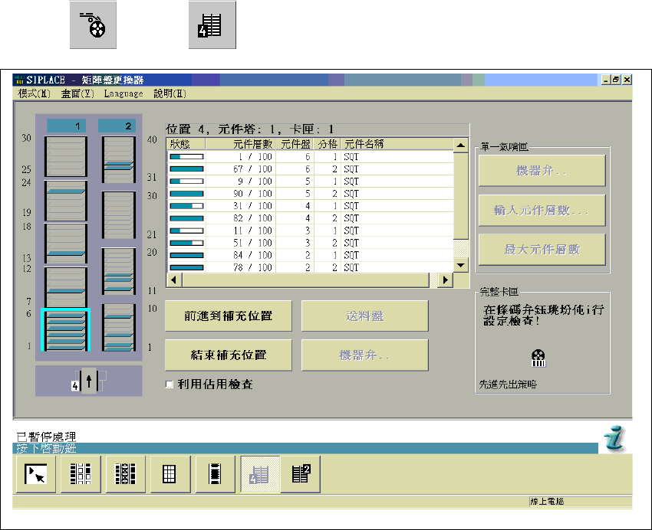The width and height of the screenshot is (652, 530).
Task: Click the table's scroll left arrow
Action: pos(174,280)
